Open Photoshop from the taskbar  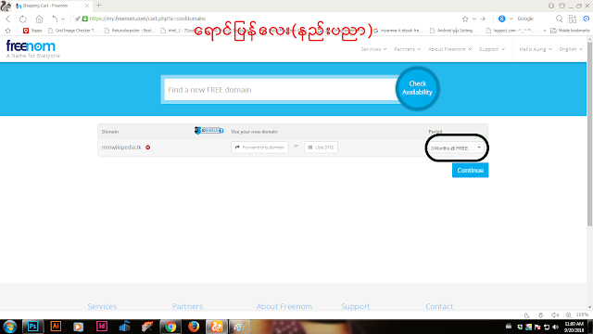click(33, 326)
